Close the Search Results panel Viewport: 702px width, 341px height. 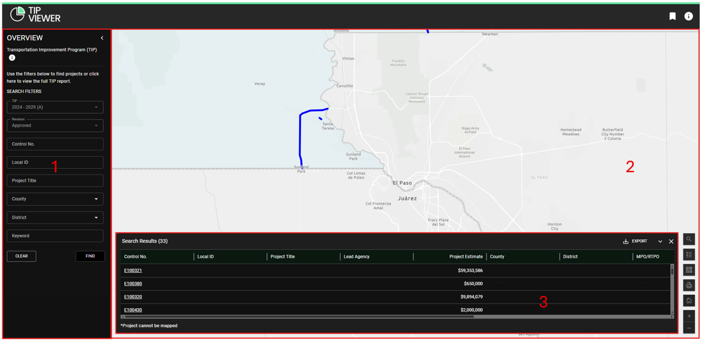point(671,242)
